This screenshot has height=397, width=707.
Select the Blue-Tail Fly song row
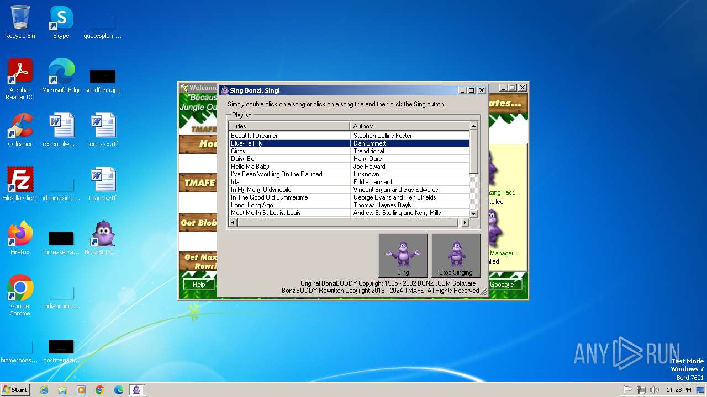(350, 143)
